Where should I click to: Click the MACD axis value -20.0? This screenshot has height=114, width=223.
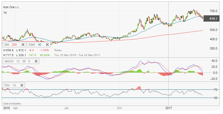point(214,79)
